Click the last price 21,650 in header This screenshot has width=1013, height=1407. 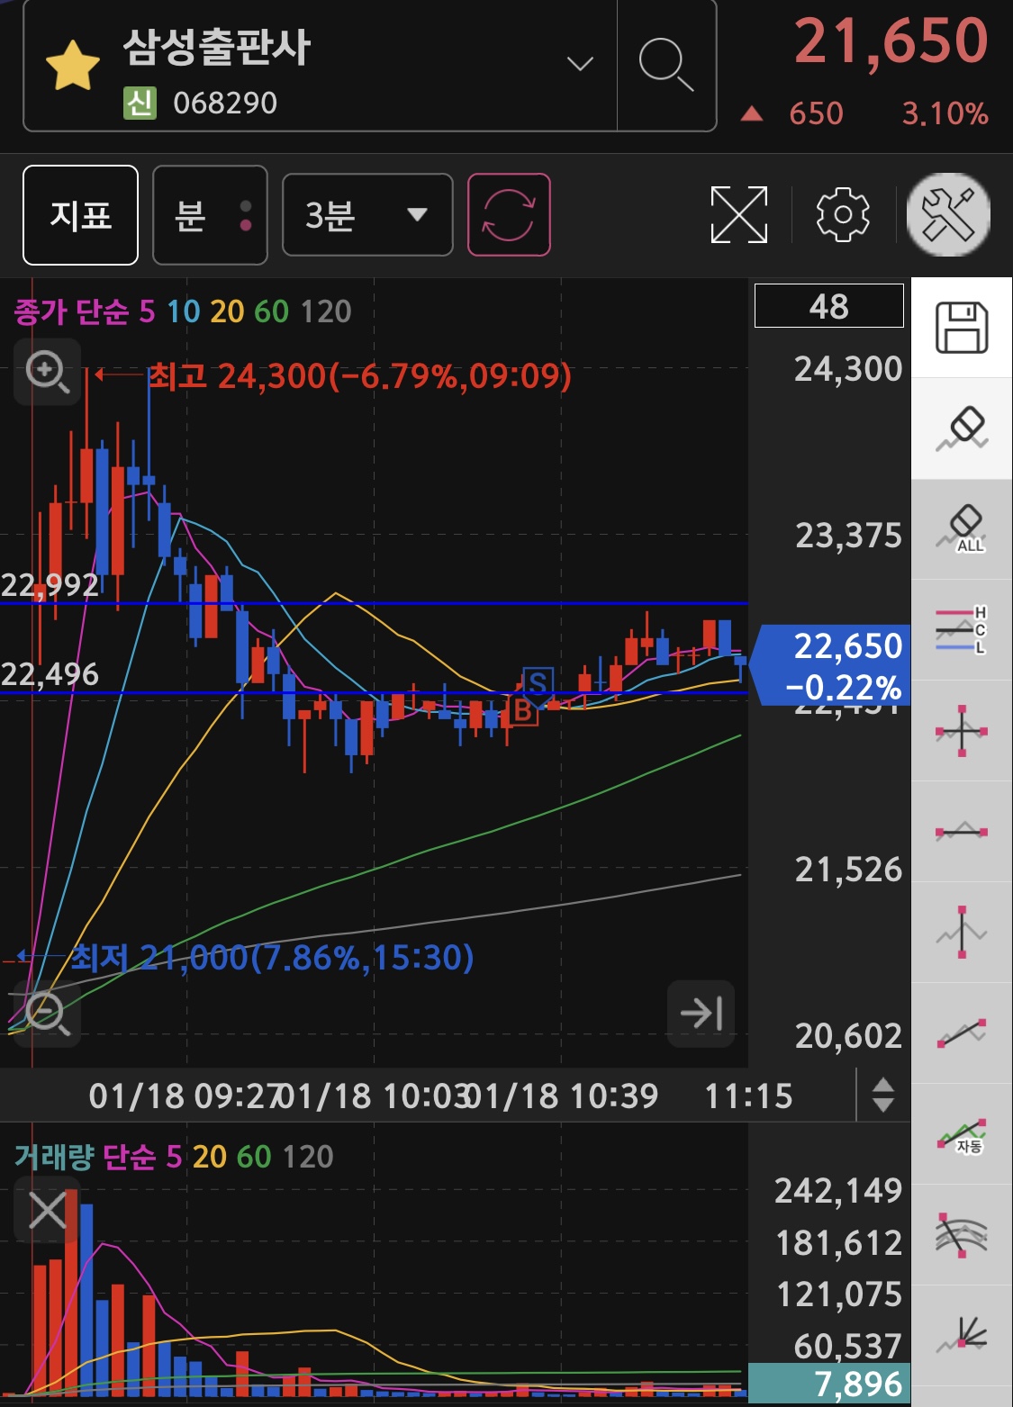click(891, 41)
